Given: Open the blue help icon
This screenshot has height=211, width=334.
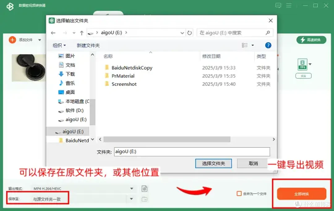Looking at the screenshot, I should tap(268, 45).
